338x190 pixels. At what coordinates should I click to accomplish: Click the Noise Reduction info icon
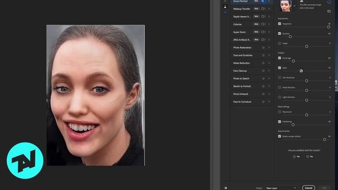263,63
